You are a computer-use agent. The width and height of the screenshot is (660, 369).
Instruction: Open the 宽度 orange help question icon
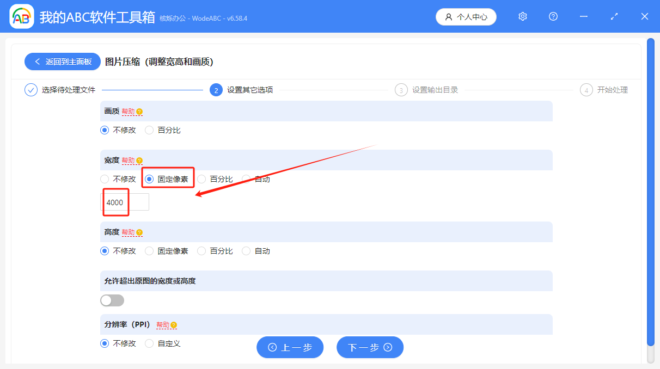(x=139, y=161)
